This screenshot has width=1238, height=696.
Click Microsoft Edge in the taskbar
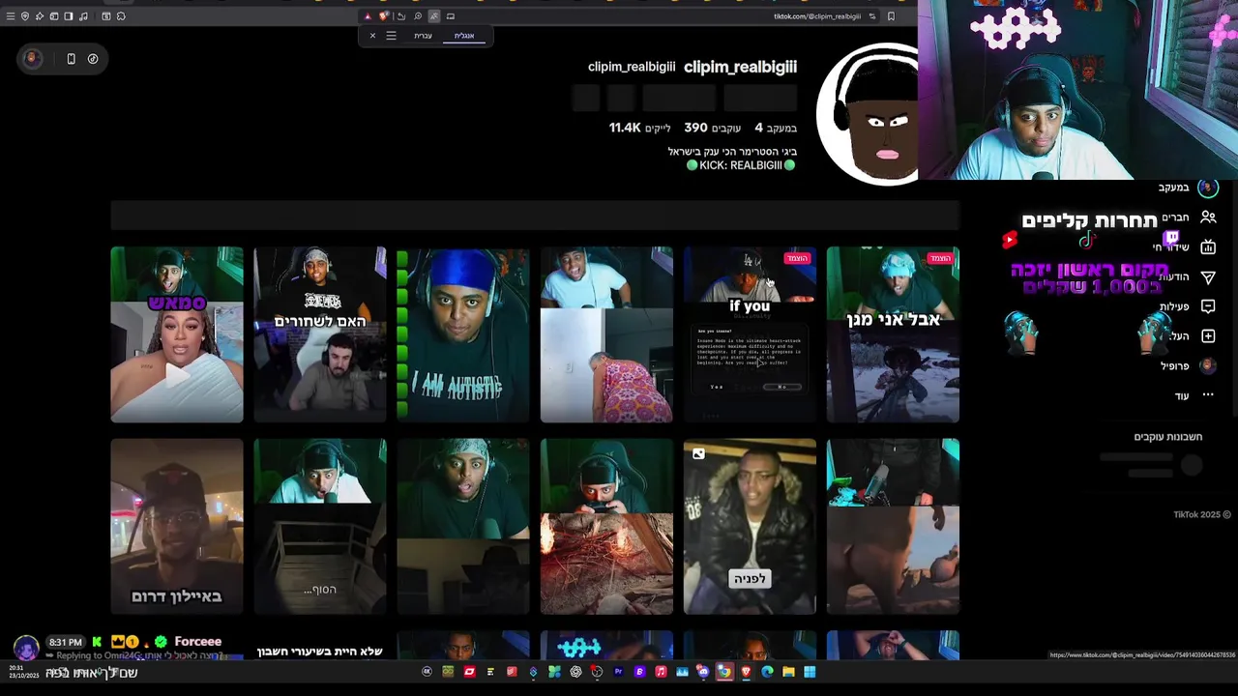[x=767, y=672]
